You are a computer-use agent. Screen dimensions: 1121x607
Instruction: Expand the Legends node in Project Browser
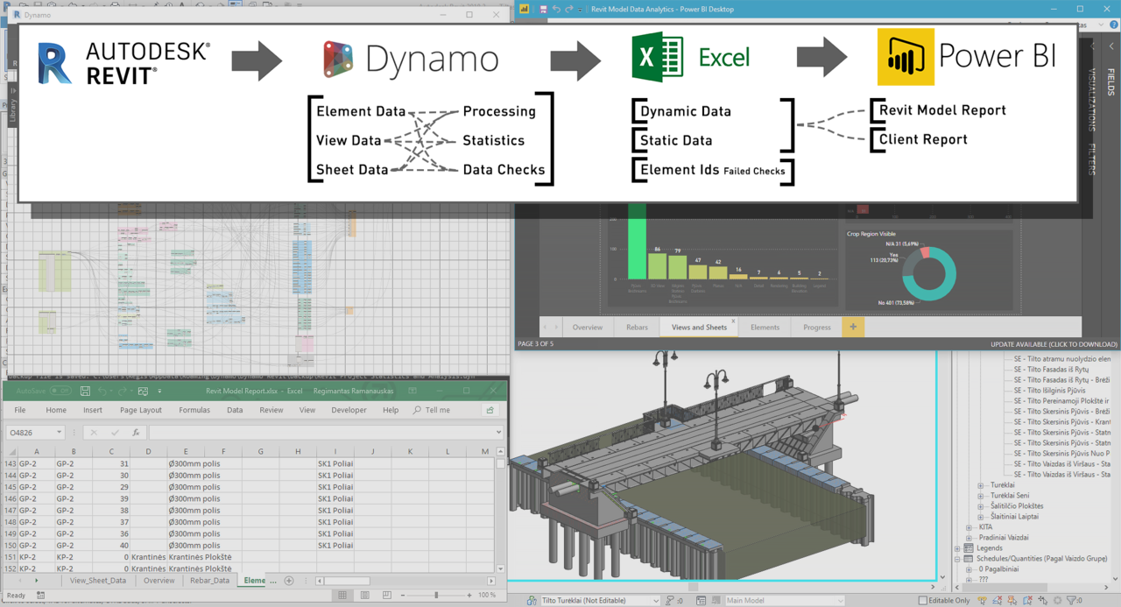[958, 548]
